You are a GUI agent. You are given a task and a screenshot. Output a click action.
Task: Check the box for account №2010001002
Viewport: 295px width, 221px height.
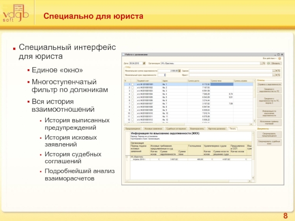tap(132, 87)
